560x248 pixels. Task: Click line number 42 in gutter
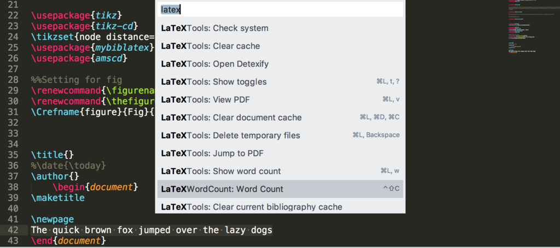point(13,230)
